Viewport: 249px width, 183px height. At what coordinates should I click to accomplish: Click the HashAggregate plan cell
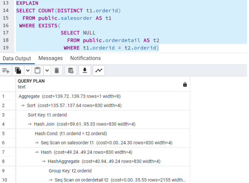click(x=103, y=161)
